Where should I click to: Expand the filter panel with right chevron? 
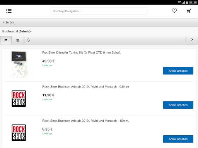pyautogui.click(x=192, y=40)
